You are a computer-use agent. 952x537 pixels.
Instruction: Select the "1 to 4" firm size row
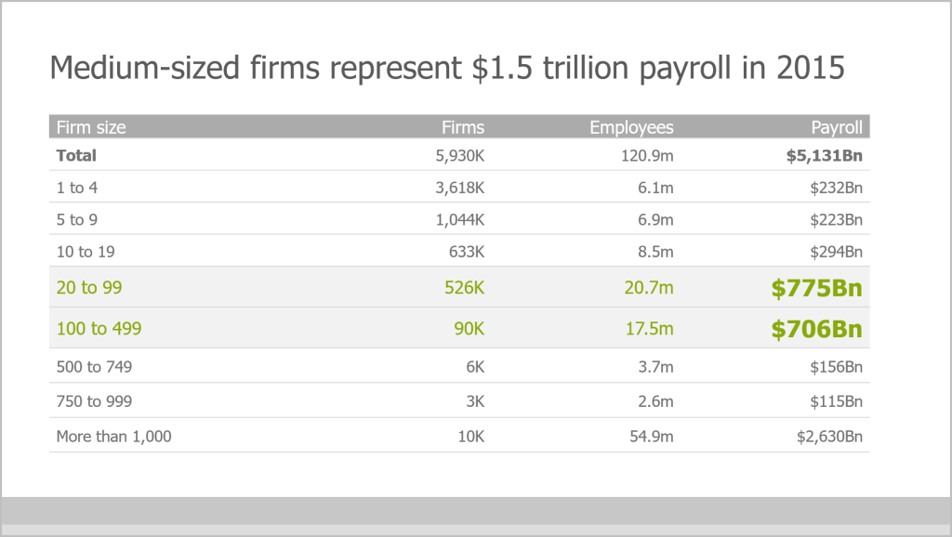pyautogui.click(x=77, y=188)
